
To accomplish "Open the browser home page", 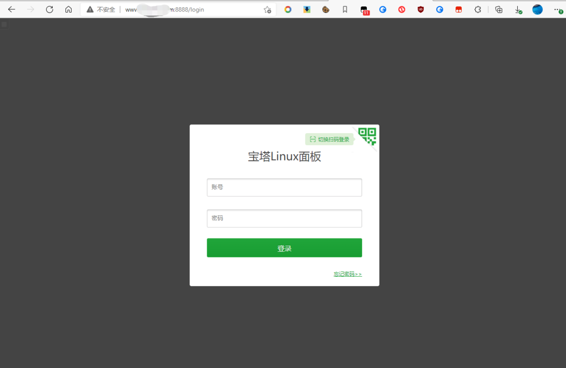I will coord(69,9).
